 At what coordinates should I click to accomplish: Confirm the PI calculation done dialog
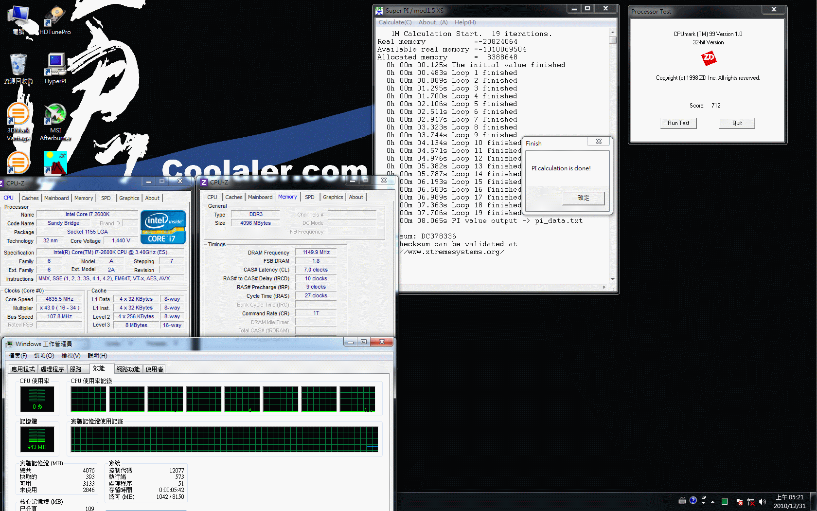(x=584, y=198)
